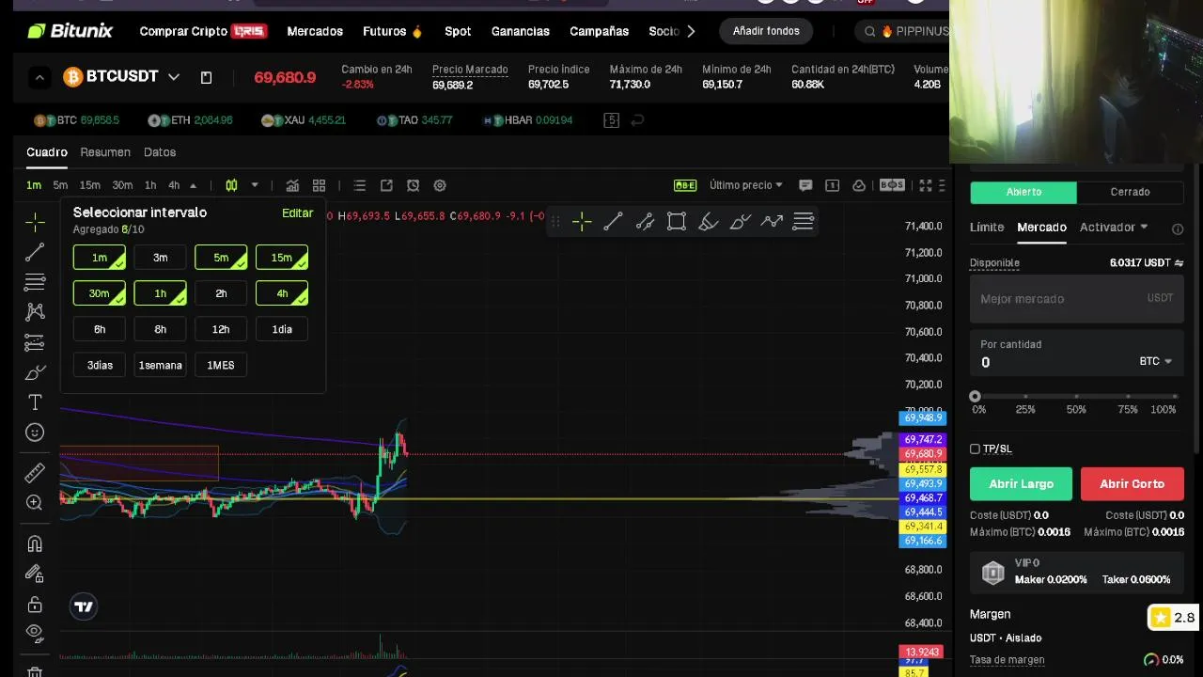Select the Limite order tab

point(987,227)
